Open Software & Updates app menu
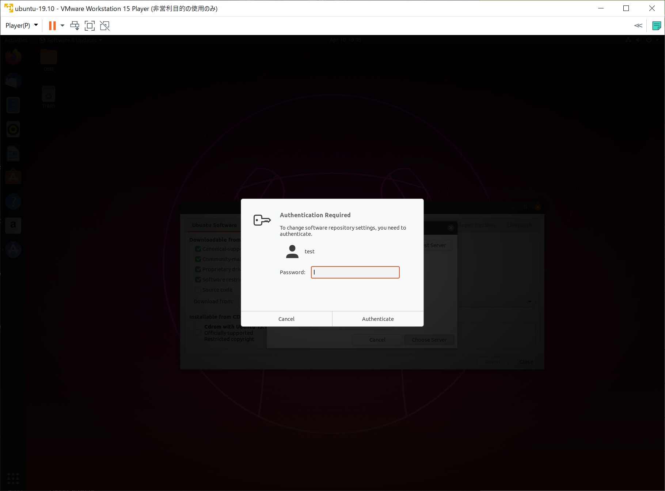This screenshot has width=665, height=491. [x=71, y=40]
